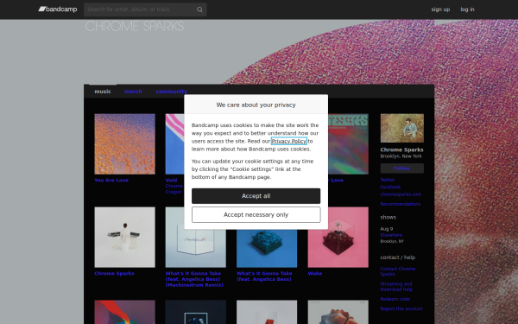The width and height of the screenshot is (518, 324).
Task: Open the log in link
Action: coord(467,10)
